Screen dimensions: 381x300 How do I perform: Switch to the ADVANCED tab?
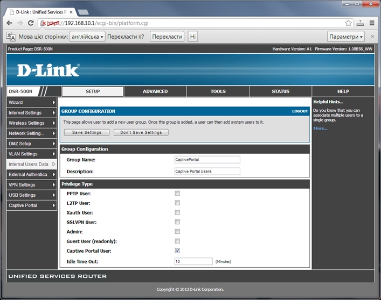point(155,91)
